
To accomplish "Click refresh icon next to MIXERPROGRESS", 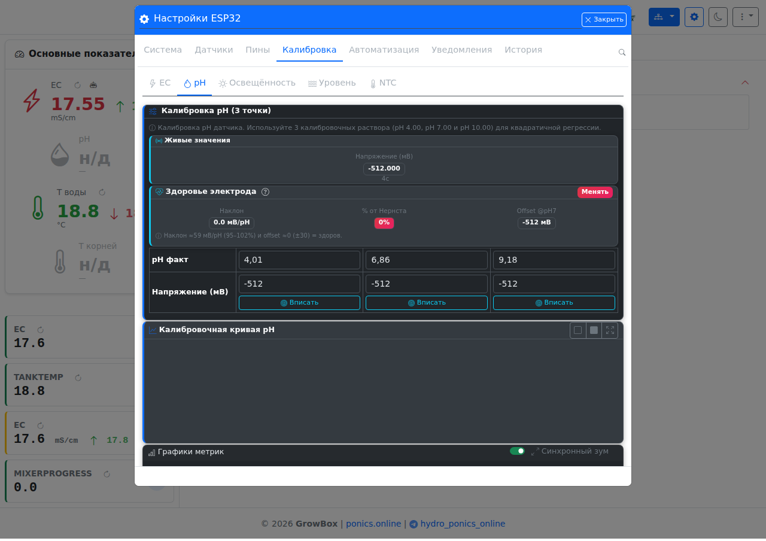I will click(107, 474).
